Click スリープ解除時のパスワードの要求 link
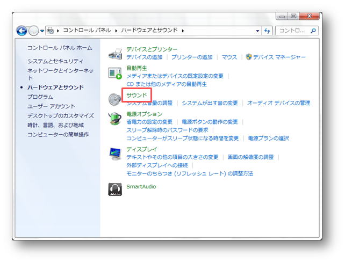Image resolution: width=345 pixels, height=263 pixels. (x=167, y=130)
